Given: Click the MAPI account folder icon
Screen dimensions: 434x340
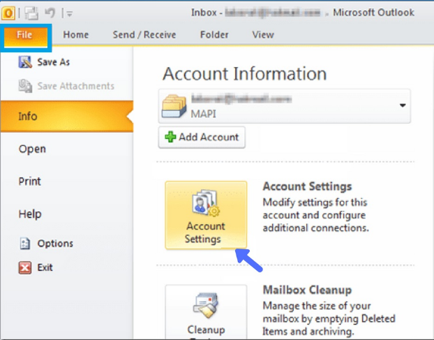Looking at the screenshot, I should pos(174,106).
